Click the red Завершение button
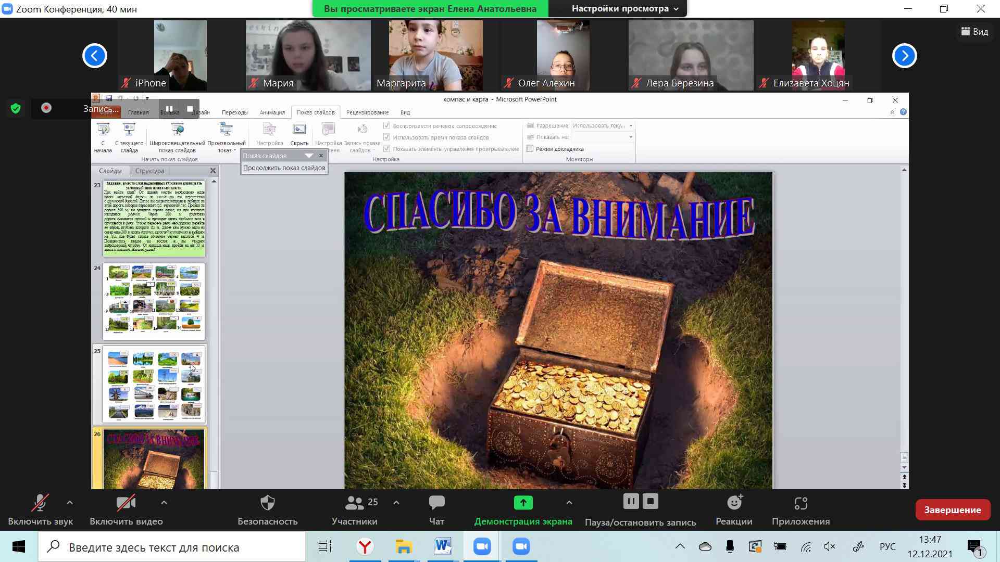1000x562 pixels. 952,510
